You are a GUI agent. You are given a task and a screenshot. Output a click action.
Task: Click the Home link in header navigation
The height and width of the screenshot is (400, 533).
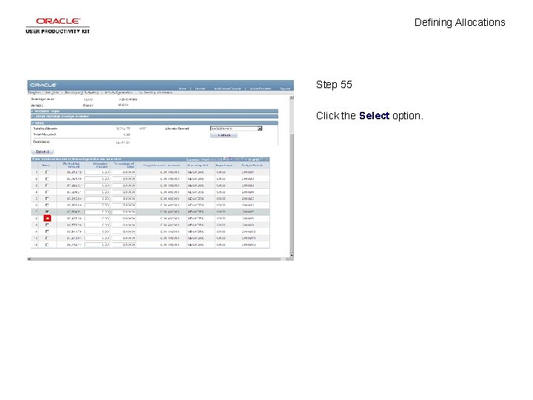tap(183, 89)
